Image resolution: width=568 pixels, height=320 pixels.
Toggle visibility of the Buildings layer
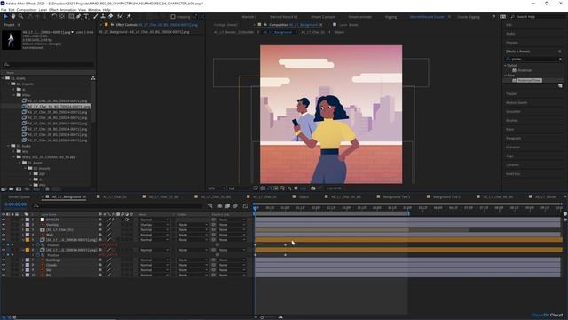pyautogui.click(x=4, y=260)
